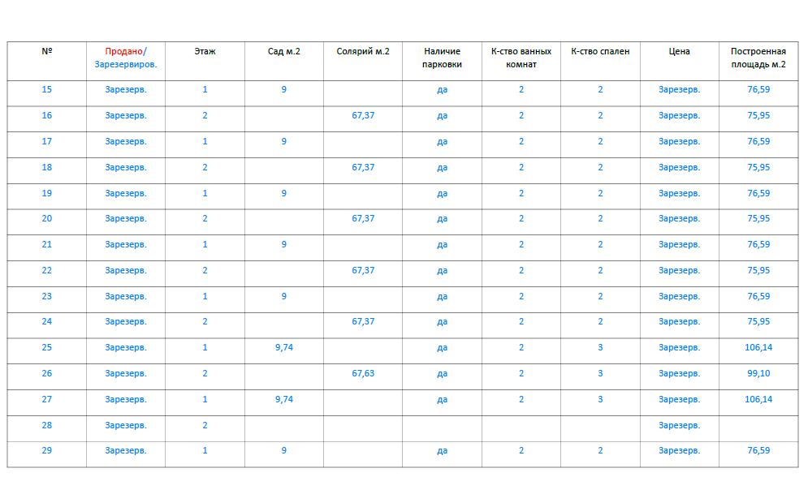Click row number 15 cell
Image resolution: width=808 pixels, height=477 pixels.
[47, 89]
